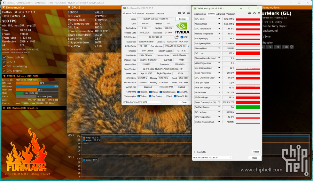Toggle the Vulkan checkbox
Image resolution: width=313 pixels, height=181 pixels.
click(139, 96)
